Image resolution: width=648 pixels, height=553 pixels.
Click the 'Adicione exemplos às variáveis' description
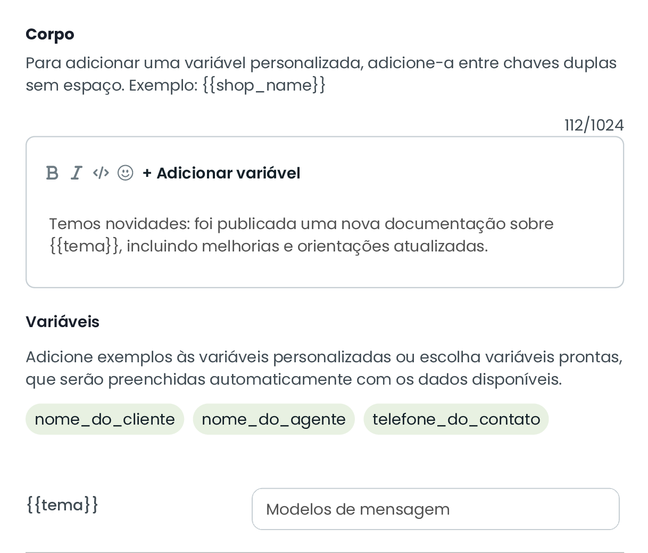point(324,368)
